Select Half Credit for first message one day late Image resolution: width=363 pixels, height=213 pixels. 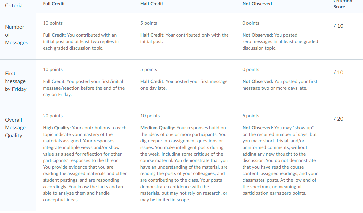[185, 83]
